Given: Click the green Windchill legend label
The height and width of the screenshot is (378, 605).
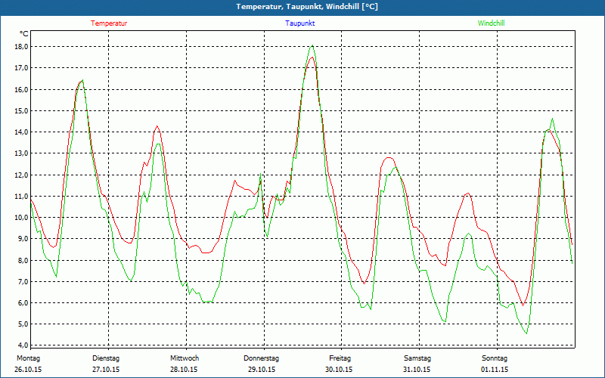Looking at the screenshot, I should pyautogui.click(x=491, y=23).
